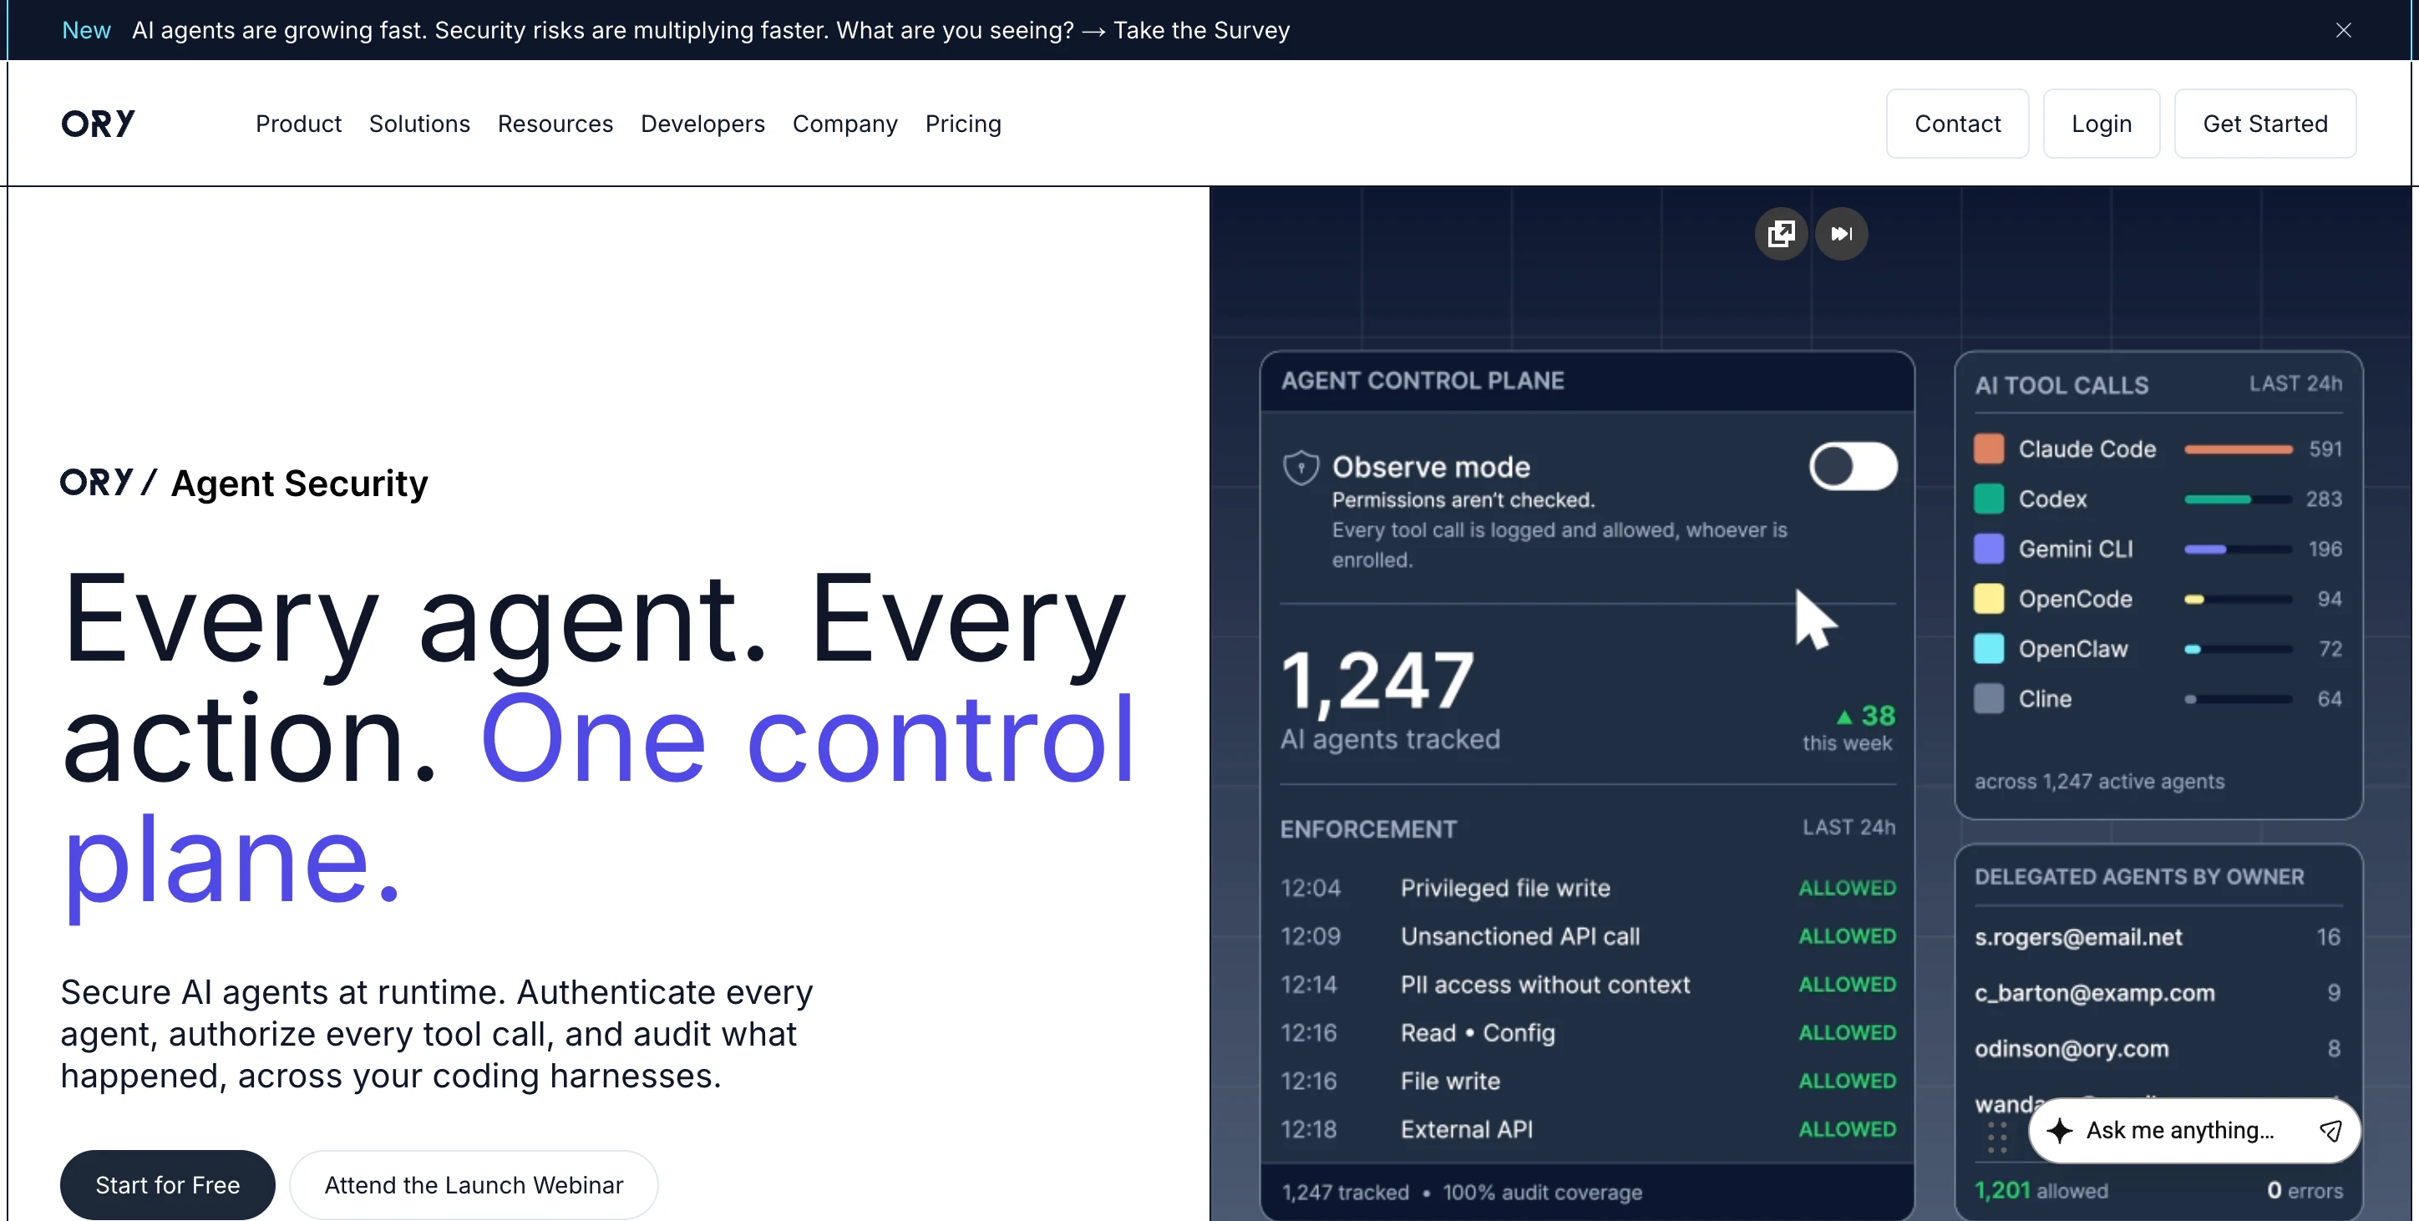Screen dimensions: 2419x1221
Task: Click the 'Unsanctioned API call' row
Action: click(x=1588, y=935)
